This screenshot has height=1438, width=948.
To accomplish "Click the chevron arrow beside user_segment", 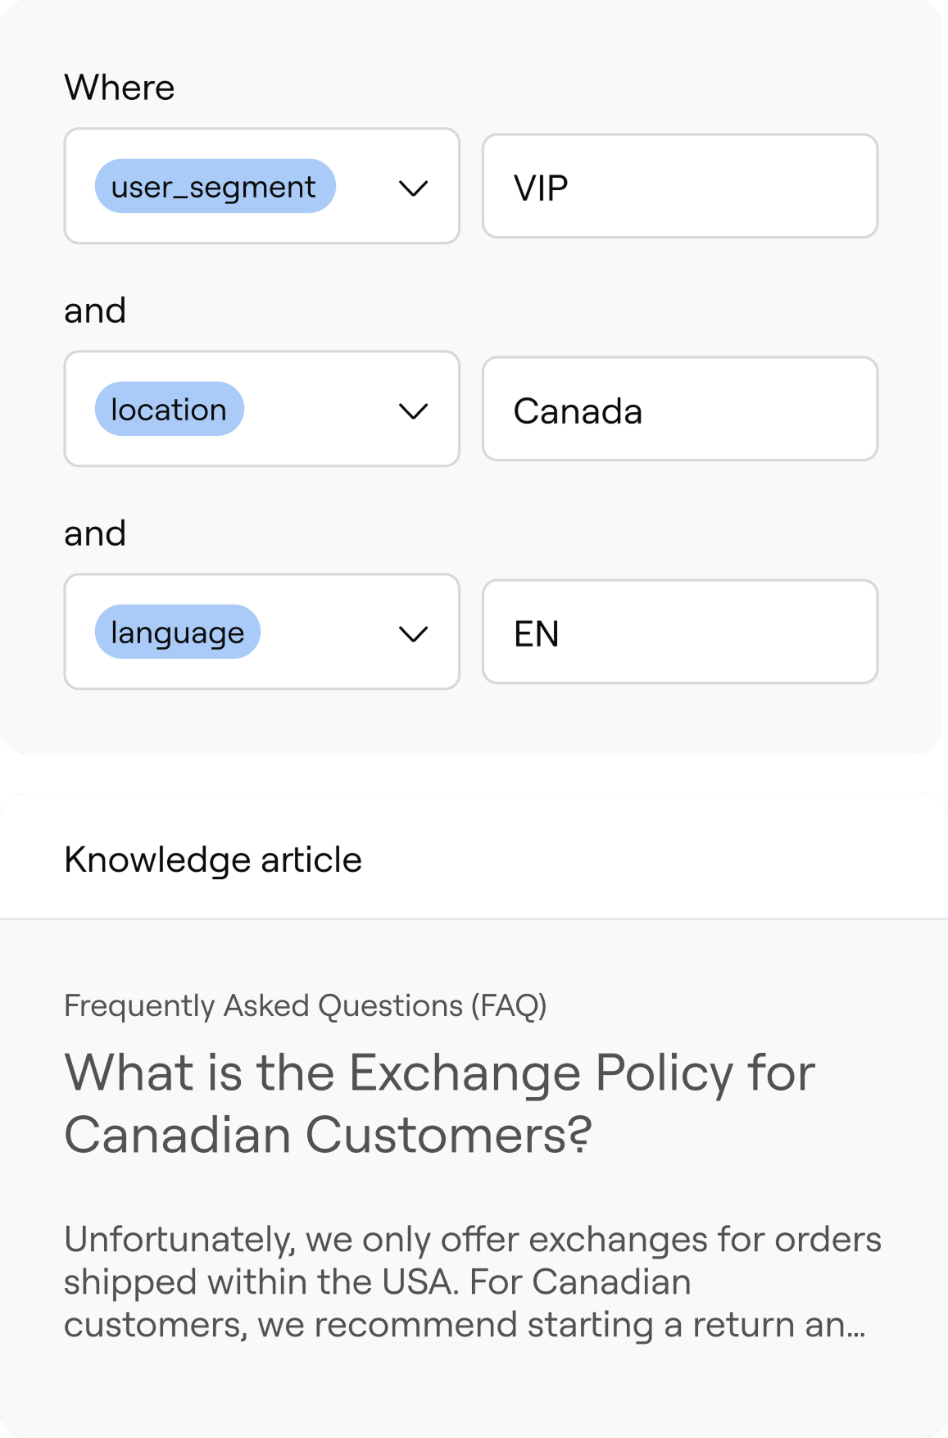I will [x=413, y=188].
